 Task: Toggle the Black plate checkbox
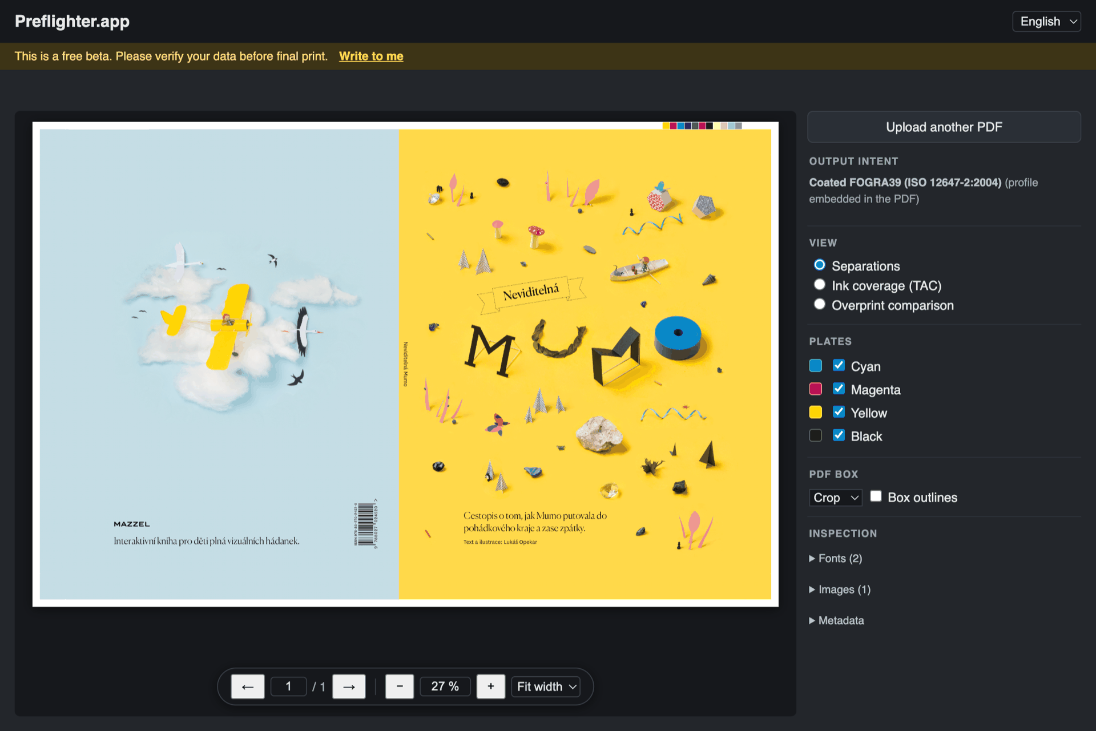pos(839,435)
